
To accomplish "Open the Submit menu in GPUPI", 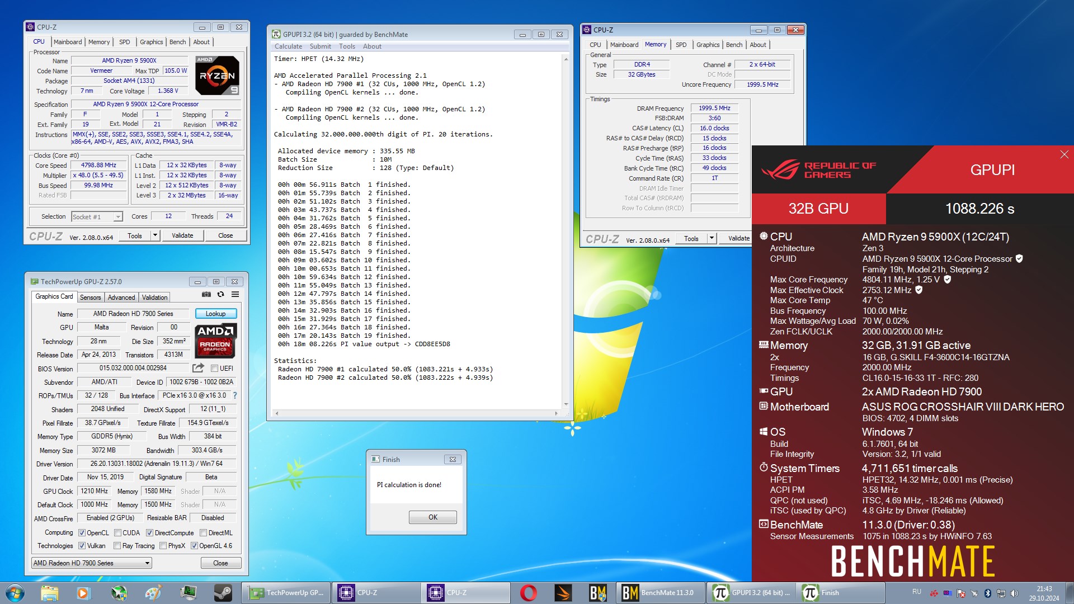I will pyautogui.click(x=320, y=46).
